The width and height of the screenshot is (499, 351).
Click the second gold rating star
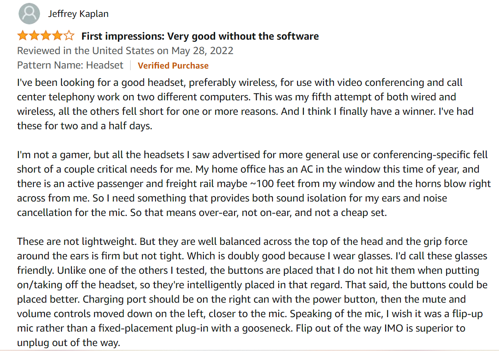coord(34,36)
